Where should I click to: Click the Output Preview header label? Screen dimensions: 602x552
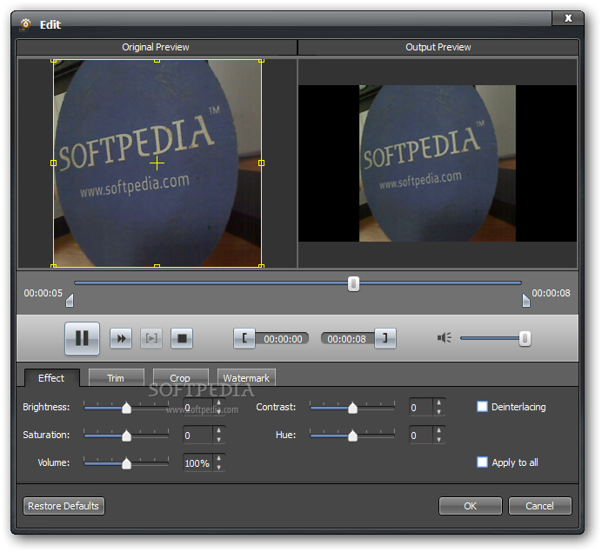click(438, 47)
